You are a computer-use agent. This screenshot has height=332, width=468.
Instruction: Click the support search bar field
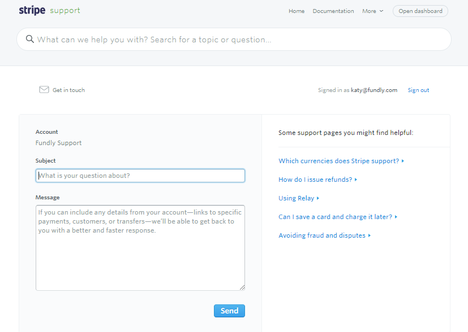[234, 40]
